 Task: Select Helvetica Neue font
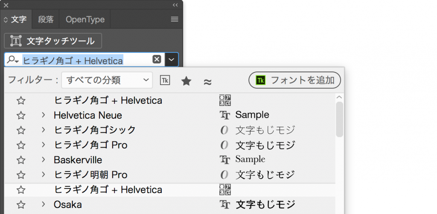[x=88, y=115]
